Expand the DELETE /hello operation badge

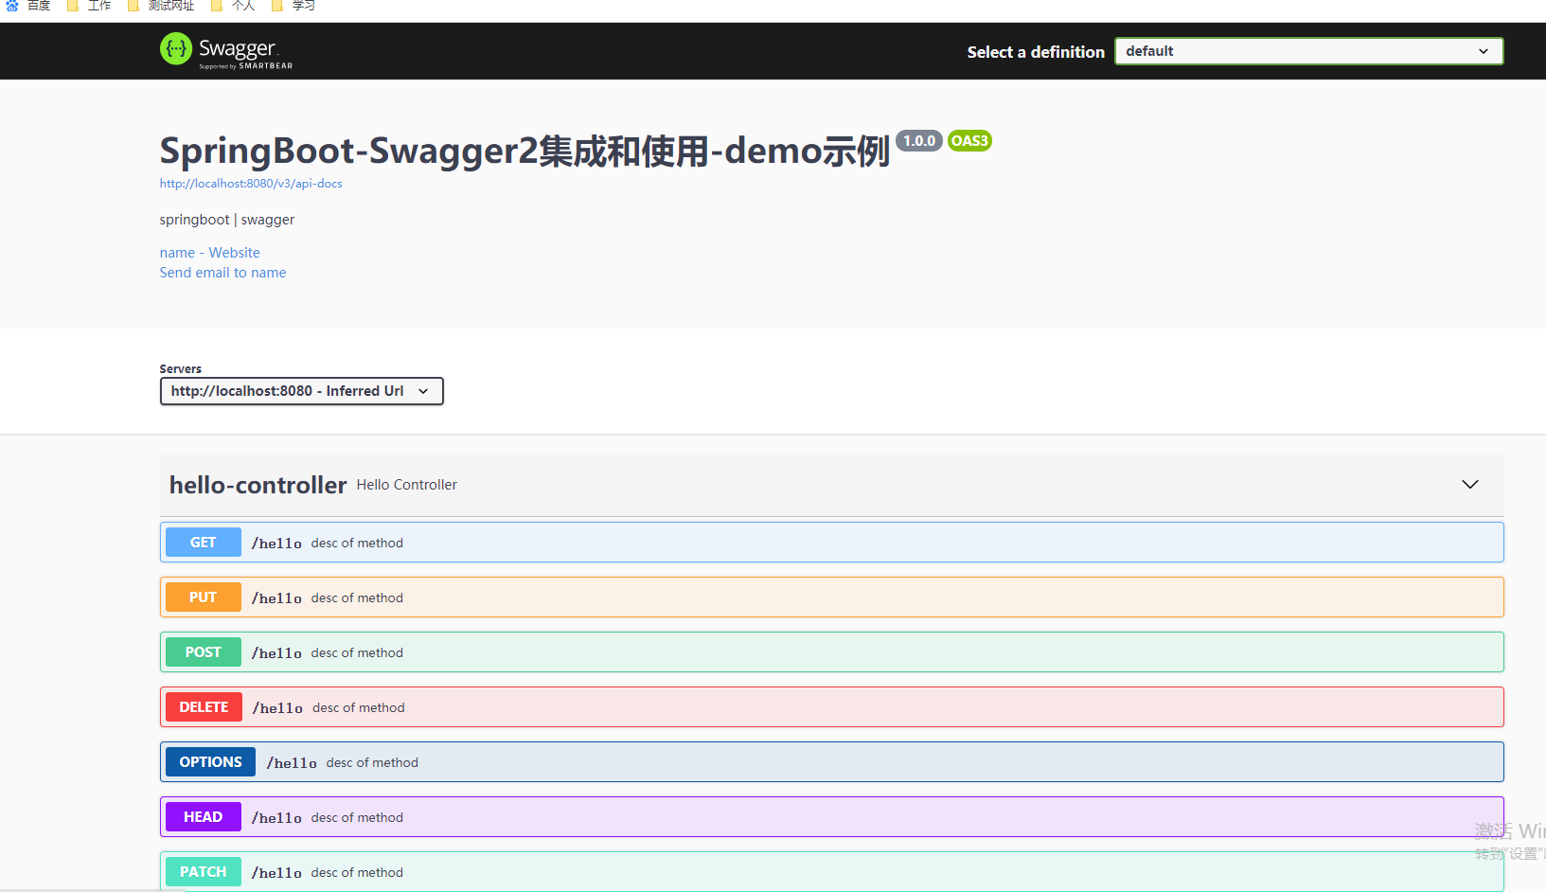coord(204,707)
